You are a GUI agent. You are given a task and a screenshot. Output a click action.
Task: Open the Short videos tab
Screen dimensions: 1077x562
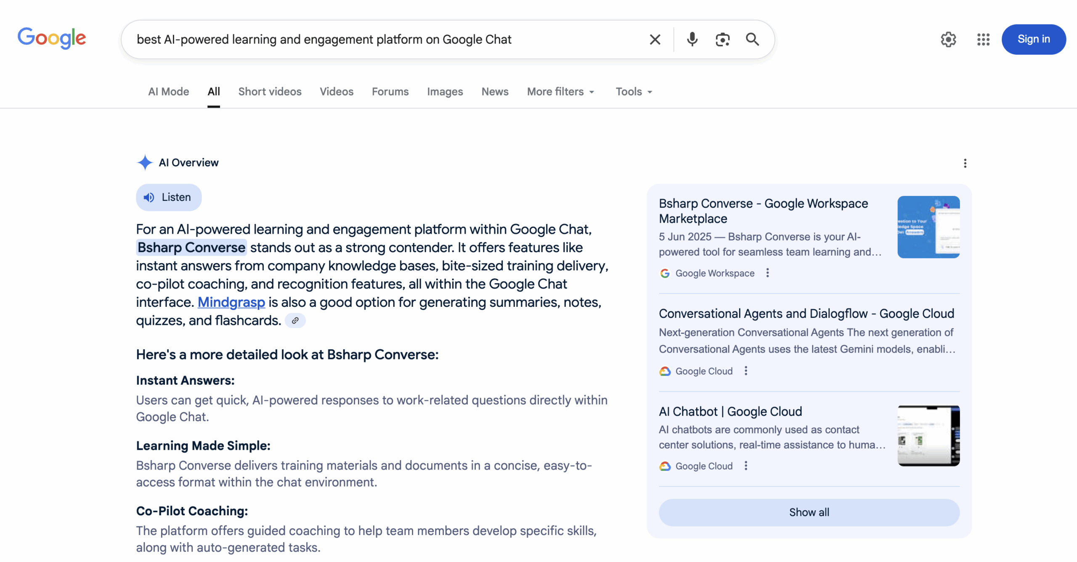[x=270, y=92]
